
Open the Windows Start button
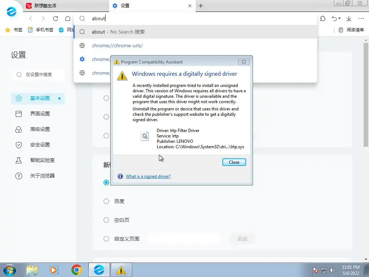click(10, 270)
